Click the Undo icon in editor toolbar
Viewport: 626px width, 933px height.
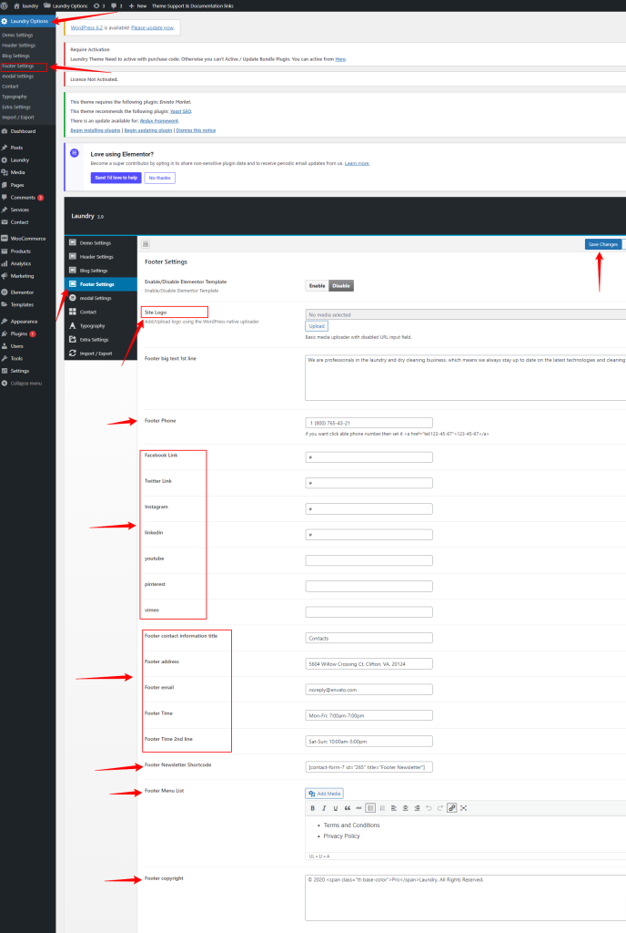[x=429, y=807]
